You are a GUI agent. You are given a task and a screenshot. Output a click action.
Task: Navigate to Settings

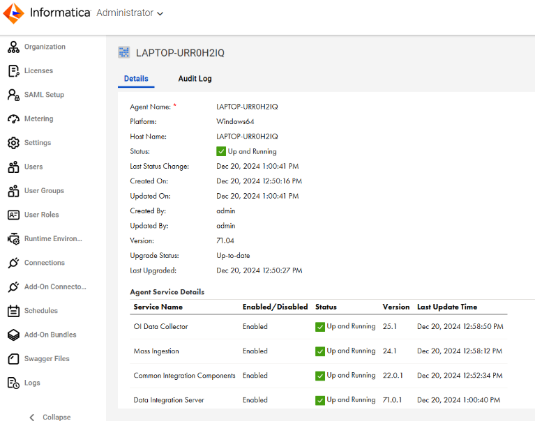point(38,143)
